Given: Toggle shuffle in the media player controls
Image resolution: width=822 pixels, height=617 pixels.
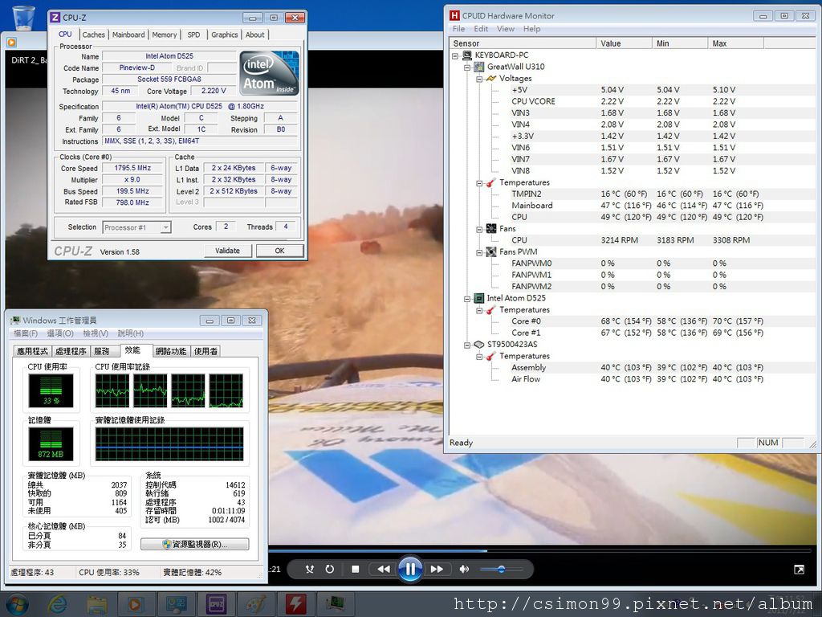Looking at the screenshot, I should (310, 570).
